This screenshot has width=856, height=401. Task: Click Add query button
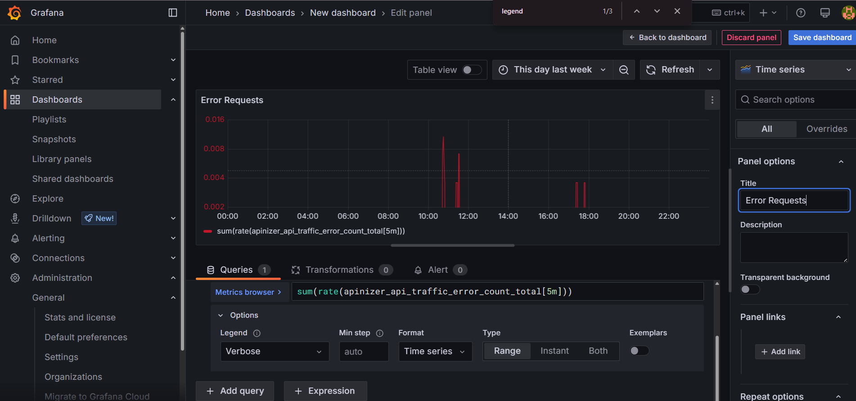point(235,391)
